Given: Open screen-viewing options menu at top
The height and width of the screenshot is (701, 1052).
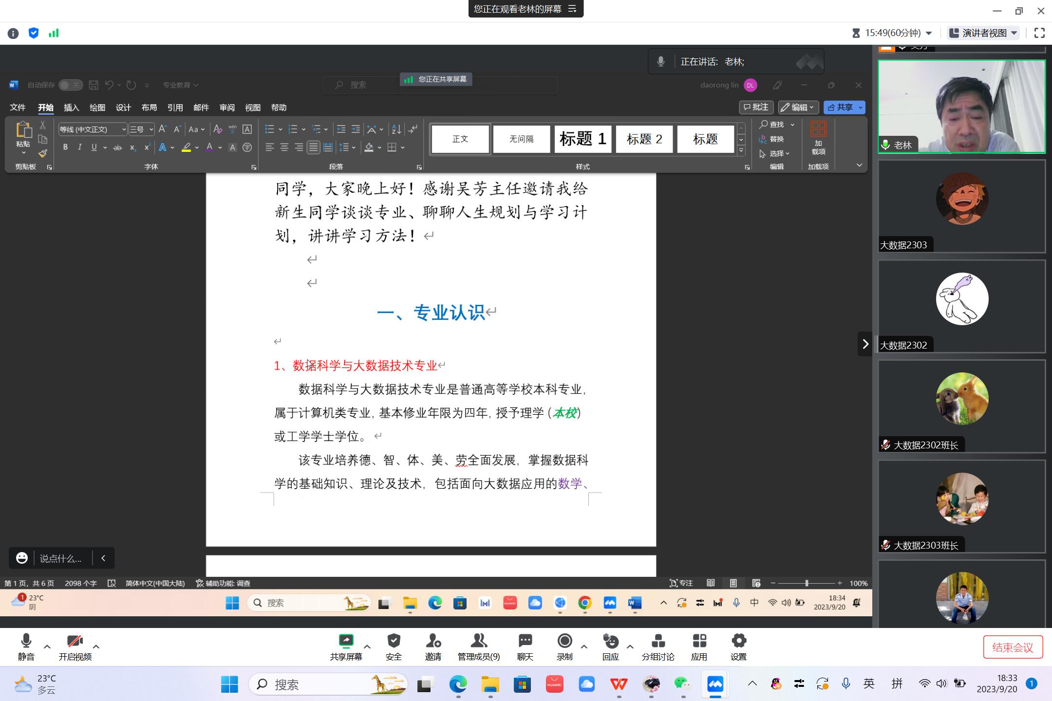Looking at the screenshot, I should (572, 9).
